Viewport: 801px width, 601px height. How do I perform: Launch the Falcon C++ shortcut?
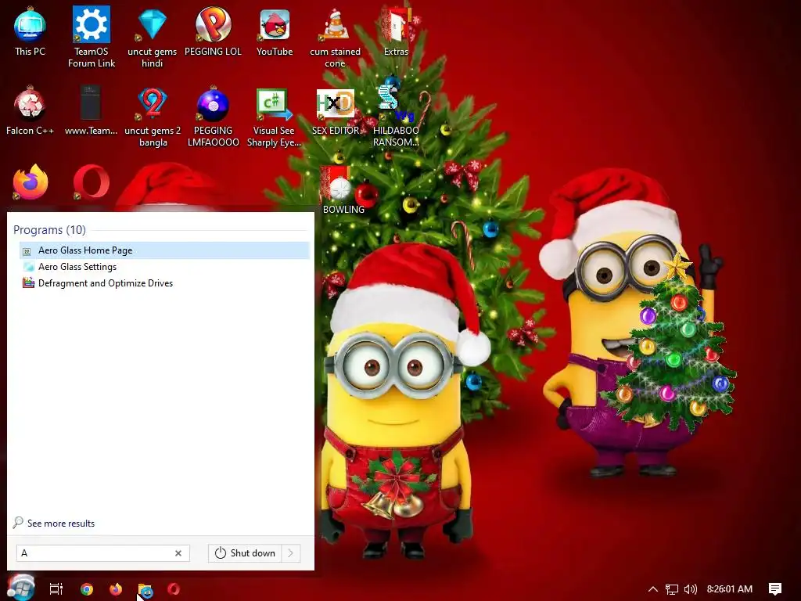click(x=30, y=111)
